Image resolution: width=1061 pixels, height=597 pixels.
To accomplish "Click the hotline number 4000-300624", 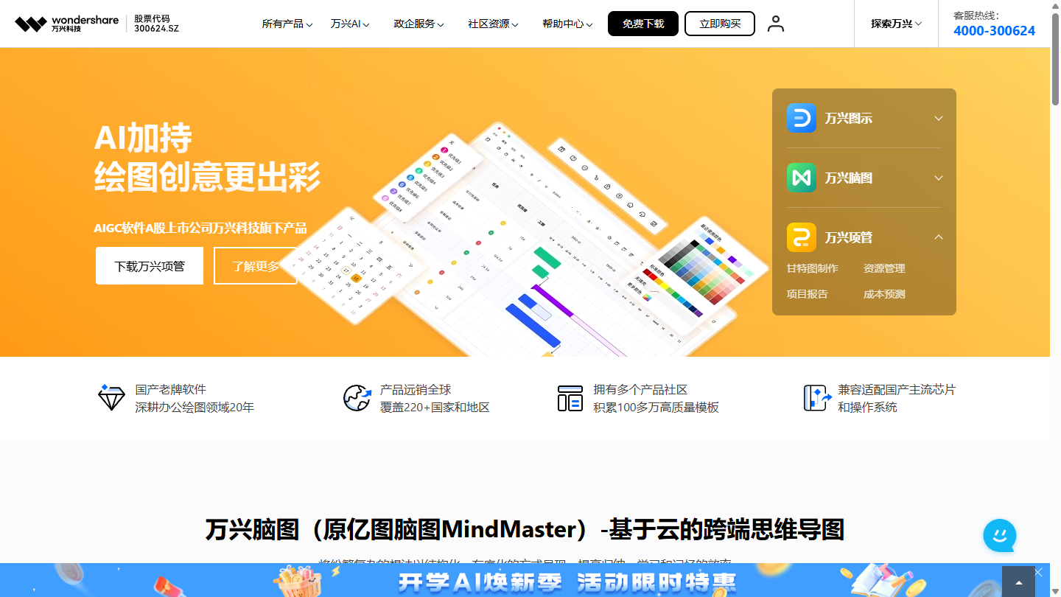I will point(994,31).
